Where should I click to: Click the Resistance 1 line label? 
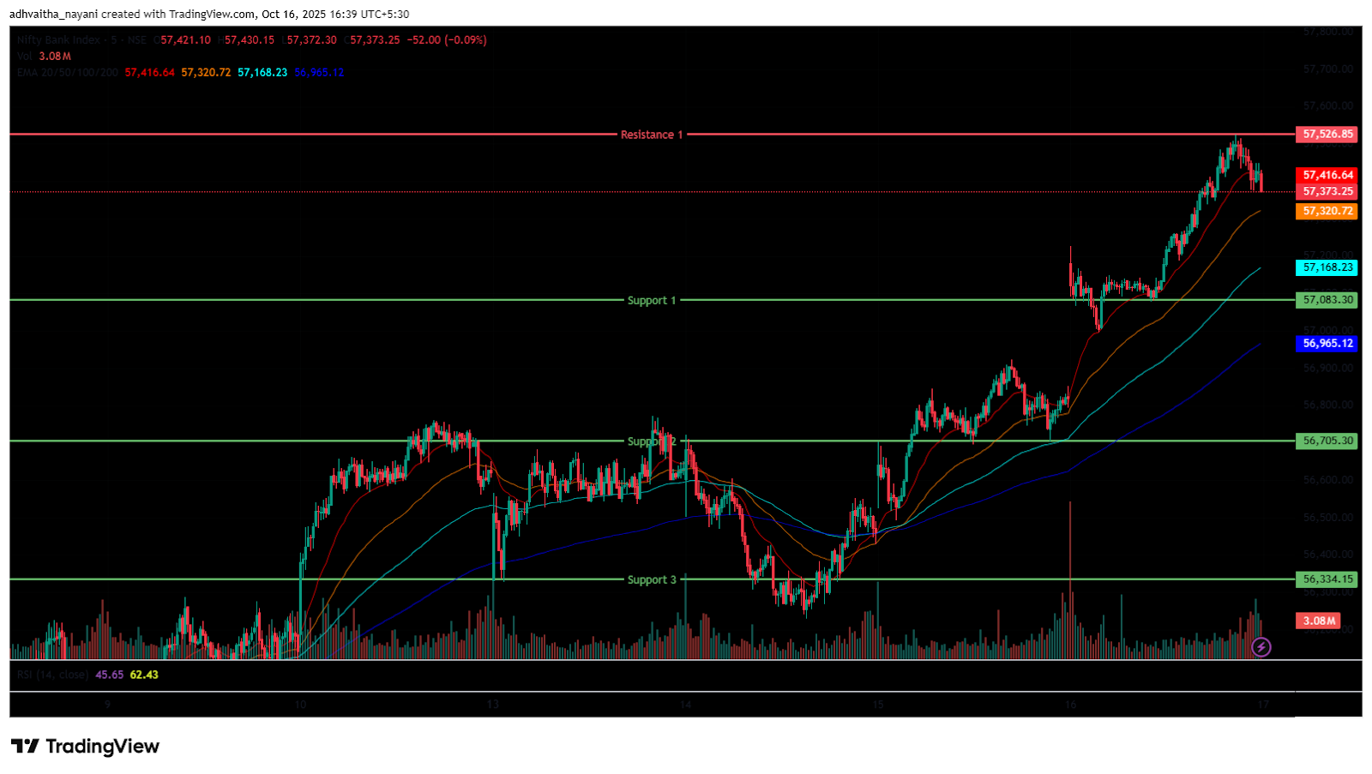652,135
